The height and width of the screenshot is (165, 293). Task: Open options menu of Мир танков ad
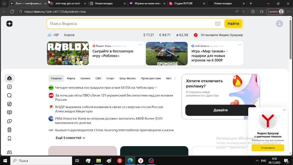point(240,45)
